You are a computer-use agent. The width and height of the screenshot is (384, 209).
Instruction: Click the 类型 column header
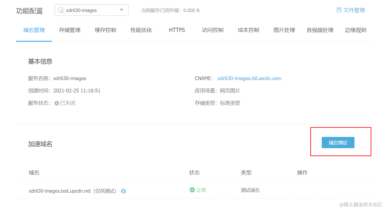tap(246, 173)
